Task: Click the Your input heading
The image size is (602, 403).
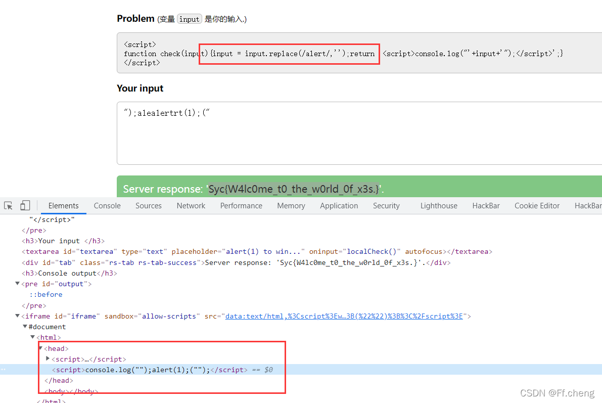Action: [x=140, y=88]
